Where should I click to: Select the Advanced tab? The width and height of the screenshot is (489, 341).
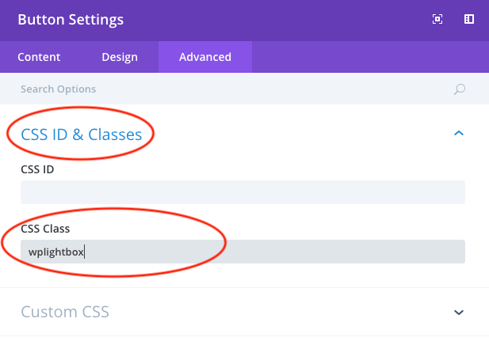tap(205, 57)
